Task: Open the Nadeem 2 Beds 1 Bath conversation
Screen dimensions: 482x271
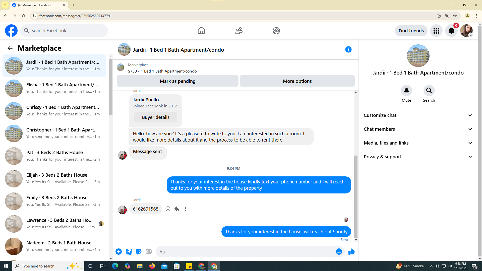Action: (x=54, y=246)
